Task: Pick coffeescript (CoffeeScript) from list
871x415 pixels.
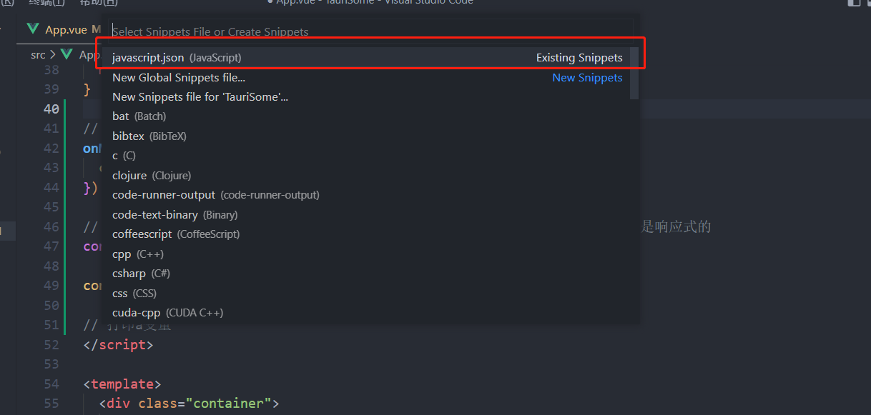Action: (x=368, y=234)
